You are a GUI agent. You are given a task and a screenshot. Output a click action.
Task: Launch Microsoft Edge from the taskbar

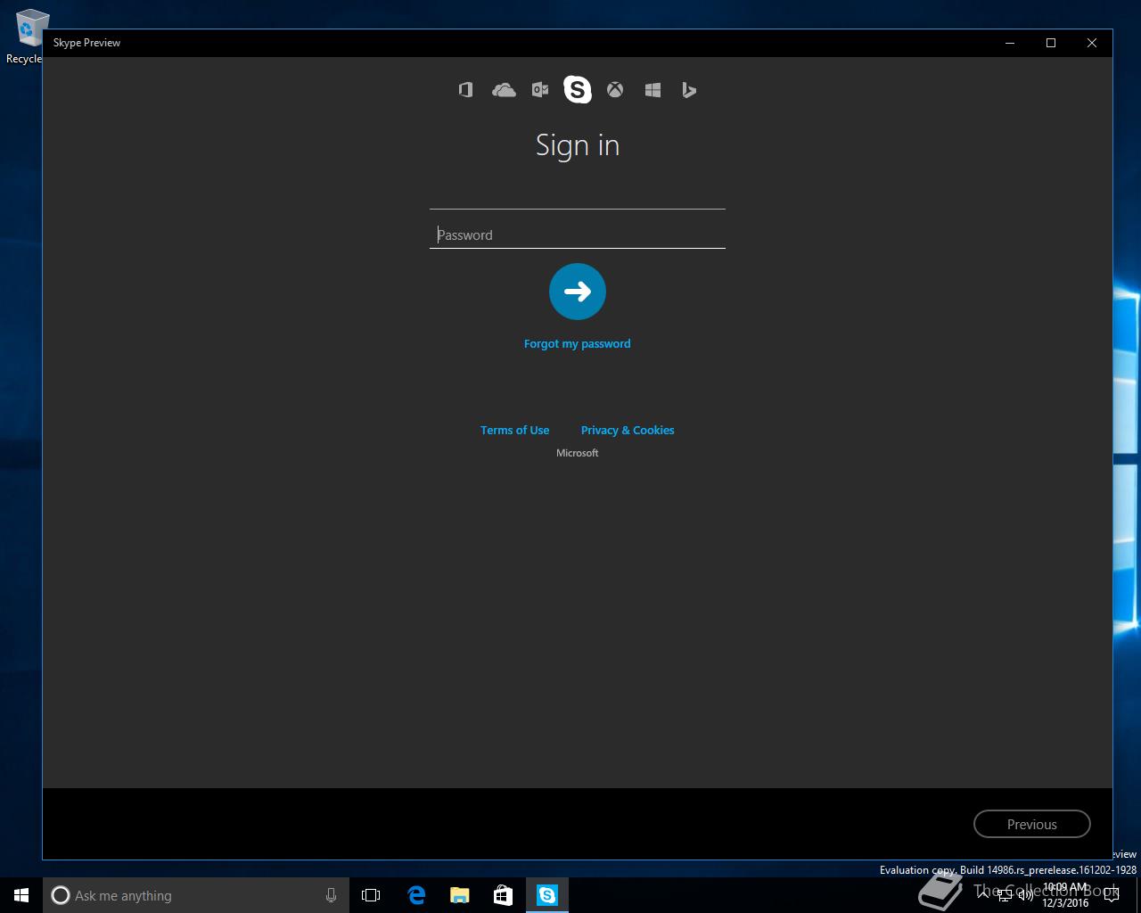click(415, 895)
